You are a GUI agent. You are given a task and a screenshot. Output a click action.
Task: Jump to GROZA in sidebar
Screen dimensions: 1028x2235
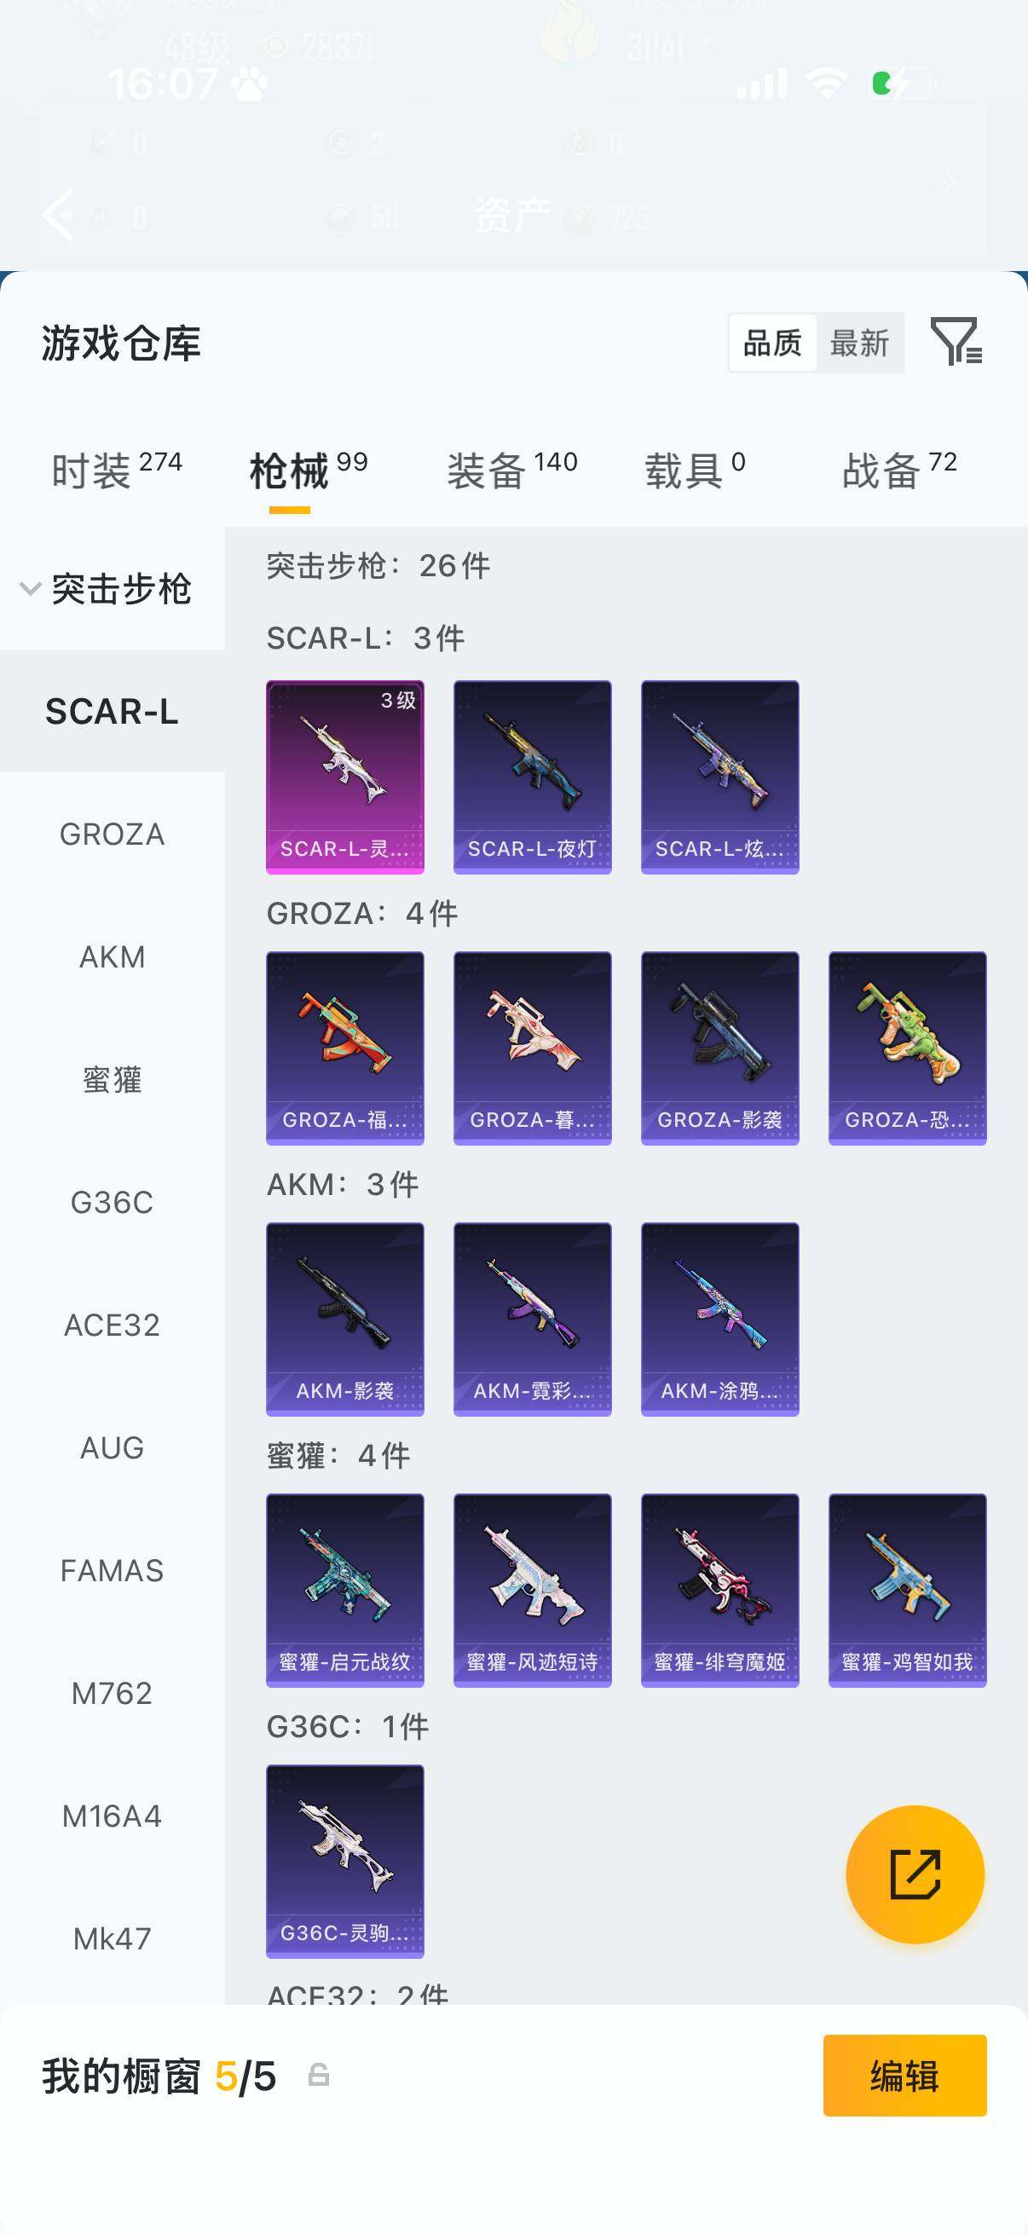pos(112,834)
